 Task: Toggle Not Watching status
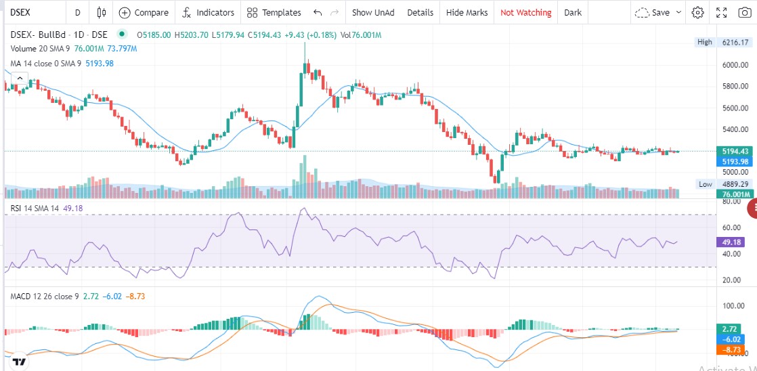click(x=525, y=13)
